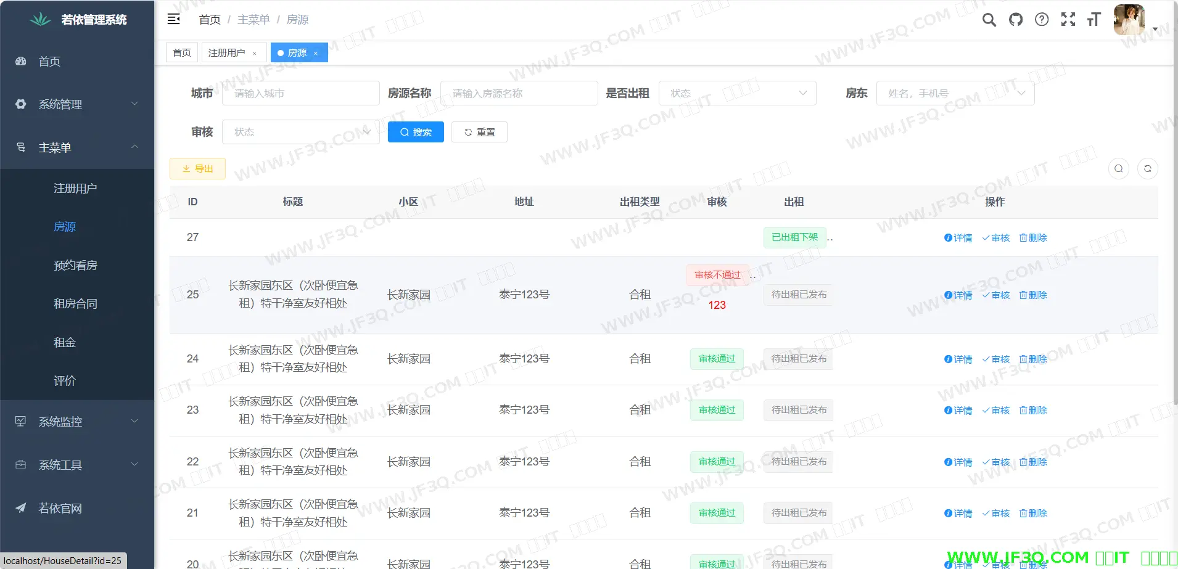
Task: Switch to the 首页 tab
Action: click(x=181, y=53)
